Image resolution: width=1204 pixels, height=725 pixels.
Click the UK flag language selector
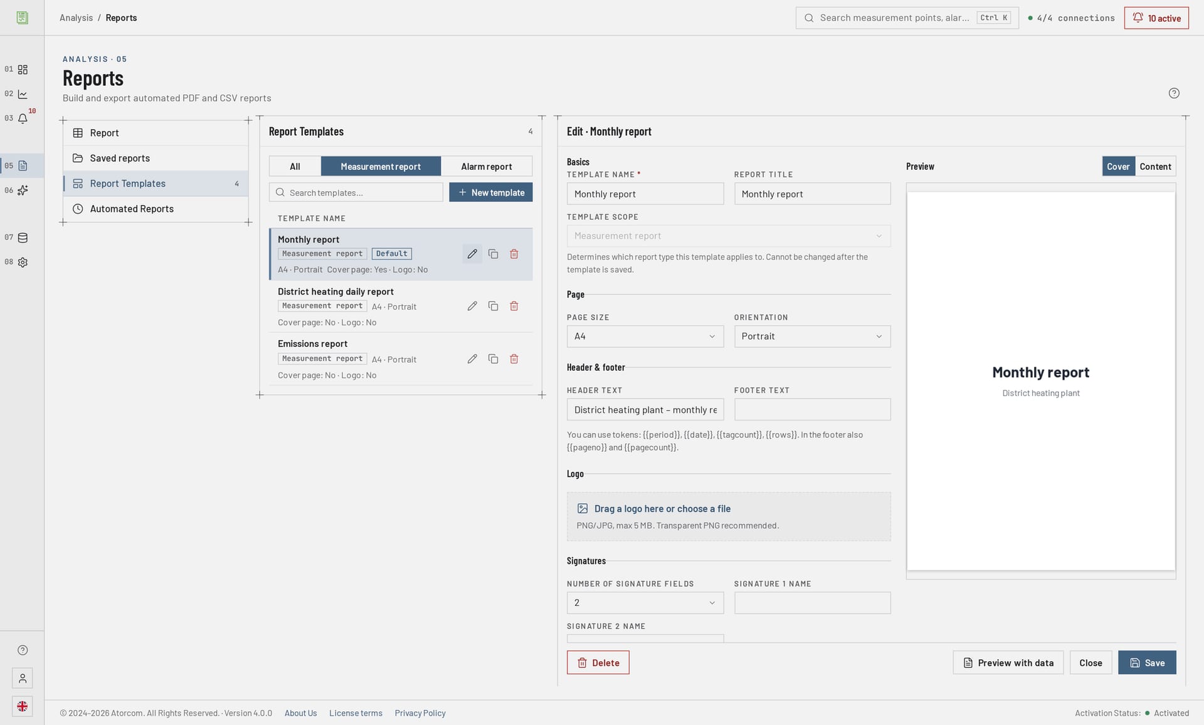pos(23,706)
